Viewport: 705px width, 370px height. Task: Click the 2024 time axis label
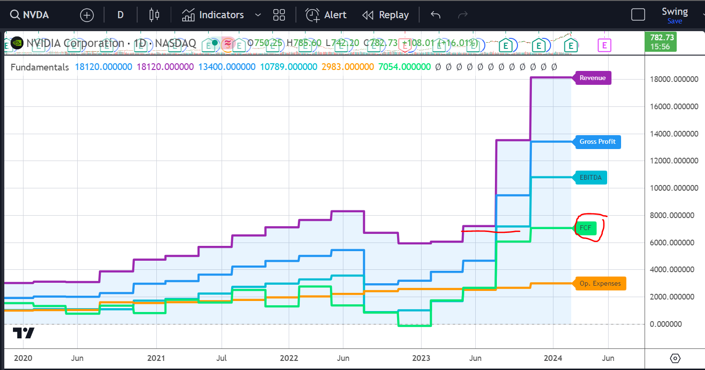(553, 358)
